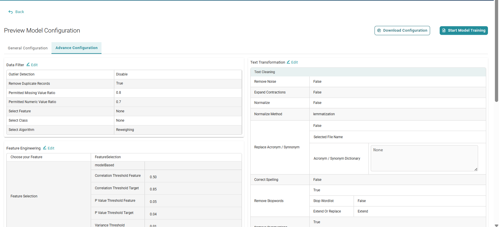This screenshot has height=227, width=499.
Task: Click 'None' in the Select Class row
Action: pos(120,120)
